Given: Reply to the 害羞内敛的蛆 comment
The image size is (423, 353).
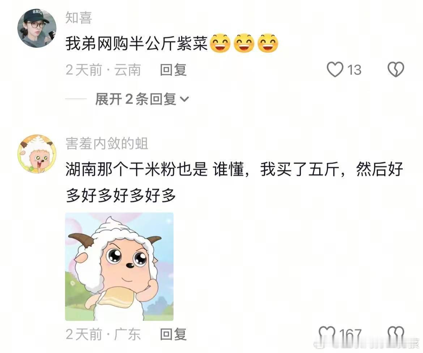Looking at the screenshot, I should pos(173,335).
